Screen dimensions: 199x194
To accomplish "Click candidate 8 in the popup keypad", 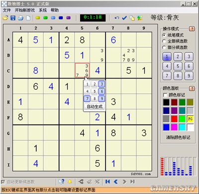I will (x=95, y=98).
